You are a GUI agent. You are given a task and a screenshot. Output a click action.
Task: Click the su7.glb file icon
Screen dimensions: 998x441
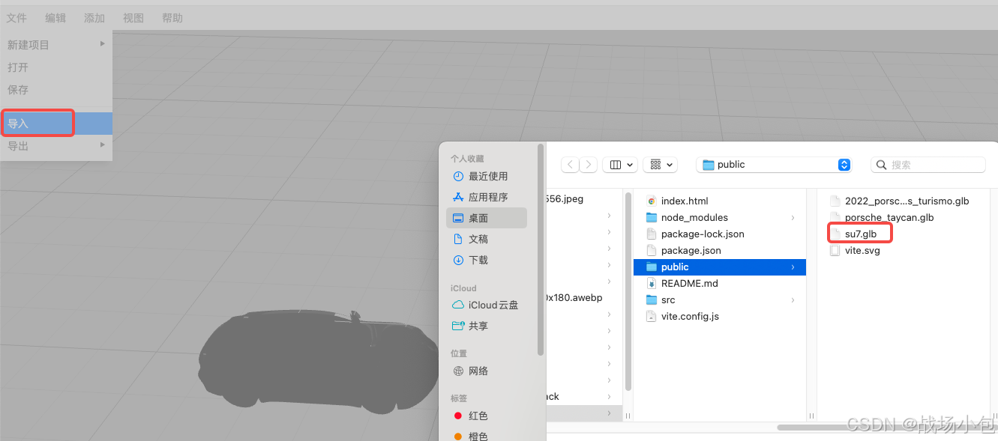click(835, 234)
